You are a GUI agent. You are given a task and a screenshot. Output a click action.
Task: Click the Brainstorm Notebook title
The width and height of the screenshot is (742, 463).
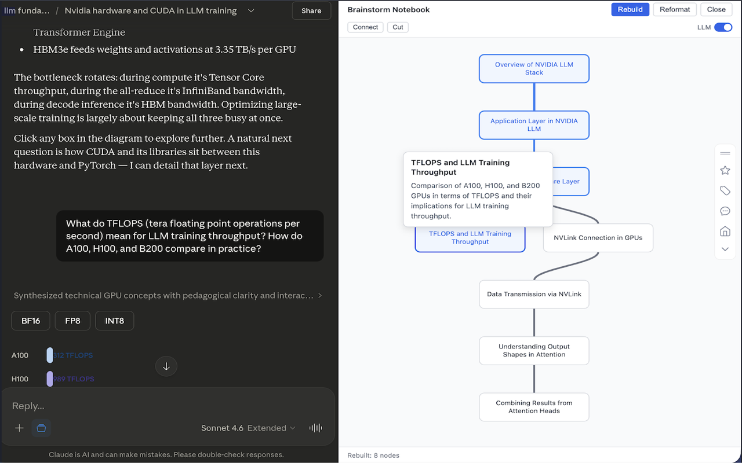[388, 10]
